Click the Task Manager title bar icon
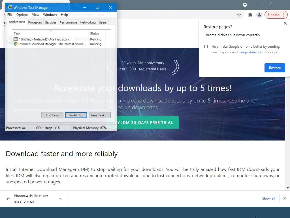Screen dimensions: 290x218 [10, 7]
